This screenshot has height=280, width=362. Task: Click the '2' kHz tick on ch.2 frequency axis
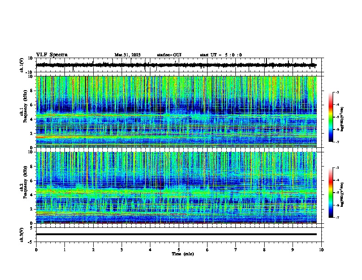32,209
